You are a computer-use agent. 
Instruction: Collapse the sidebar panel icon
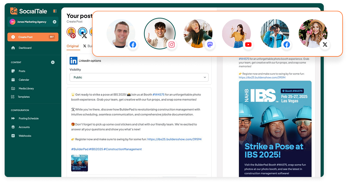point(55,11)
